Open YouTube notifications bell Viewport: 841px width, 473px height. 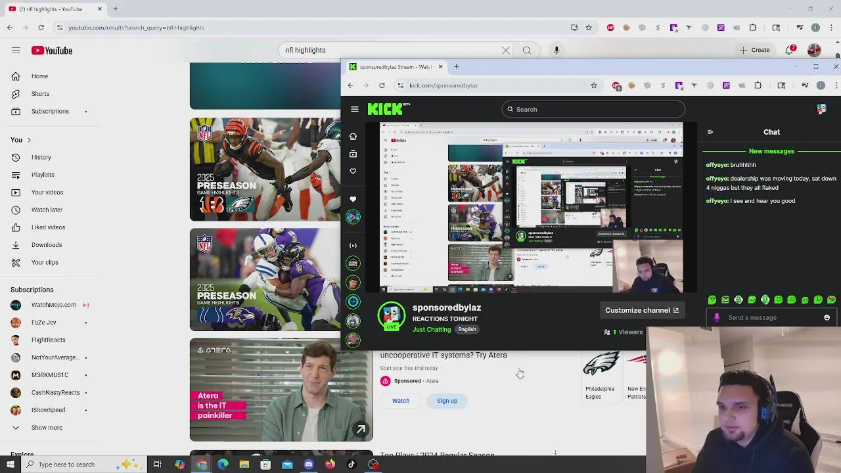click(791, 50)
